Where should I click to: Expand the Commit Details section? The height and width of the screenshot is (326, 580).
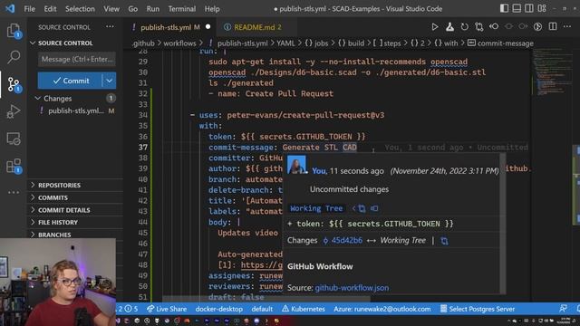[75, 210]
